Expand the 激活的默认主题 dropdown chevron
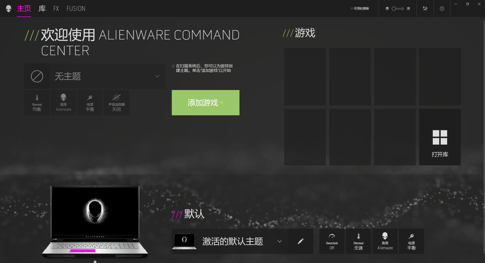 click(x=279, y=241)
